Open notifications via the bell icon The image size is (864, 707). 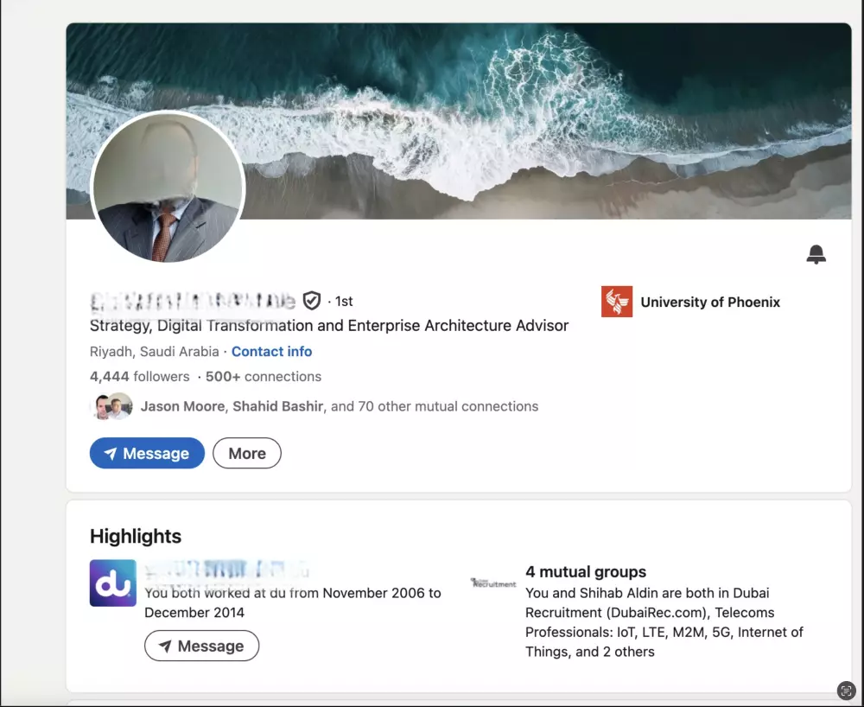click(816, 253)
